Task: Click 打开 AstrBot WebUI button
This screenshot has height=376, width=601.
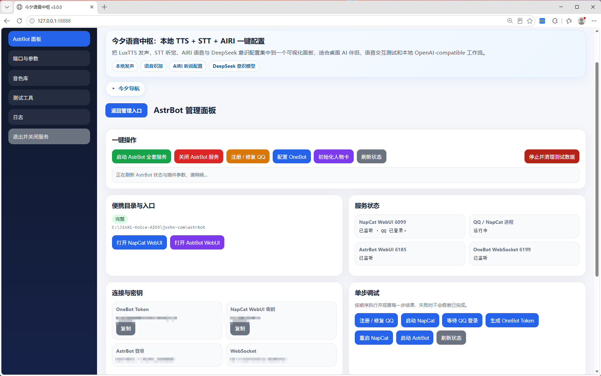Action: click(x=197, y=243)
